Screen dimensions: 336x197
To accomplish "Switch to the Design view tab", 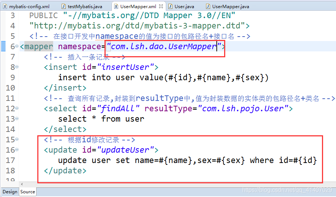I will (10, 191).
